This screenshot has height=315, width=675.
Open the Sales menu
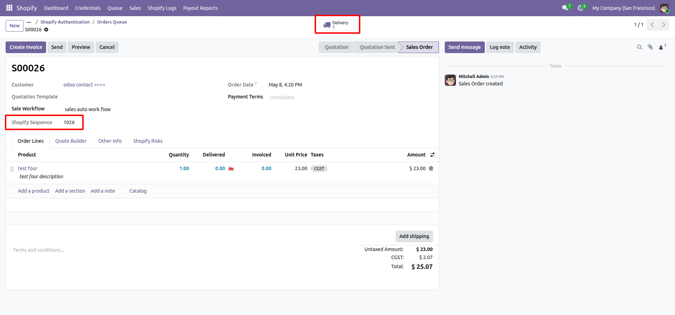tap(135, 8)
